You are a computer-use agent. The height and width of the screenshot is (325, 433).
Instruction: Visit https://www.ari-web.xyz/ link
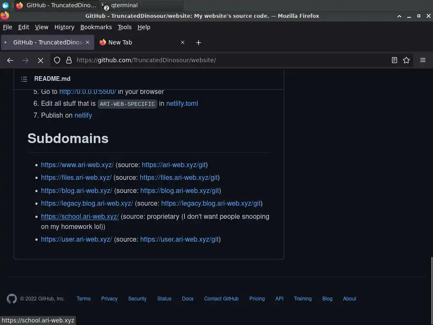pyautogui.click(x=77, y=165)
